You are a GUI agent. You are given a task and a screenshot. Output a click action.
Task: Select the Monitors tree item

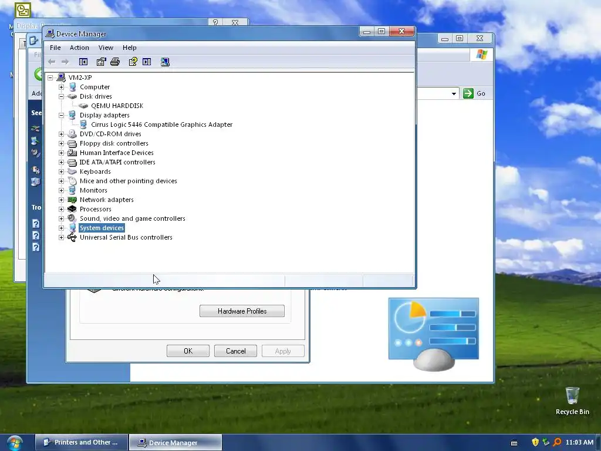93,190
